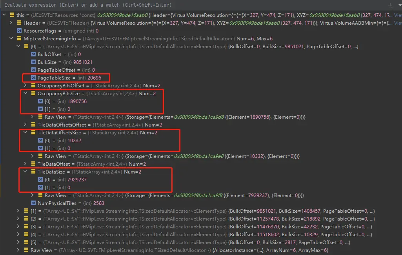Image resolution: width=402 pixels, height=255 pixels.
Task: Collapse the 'this' root variable node
Action: (x=4, y=15)
